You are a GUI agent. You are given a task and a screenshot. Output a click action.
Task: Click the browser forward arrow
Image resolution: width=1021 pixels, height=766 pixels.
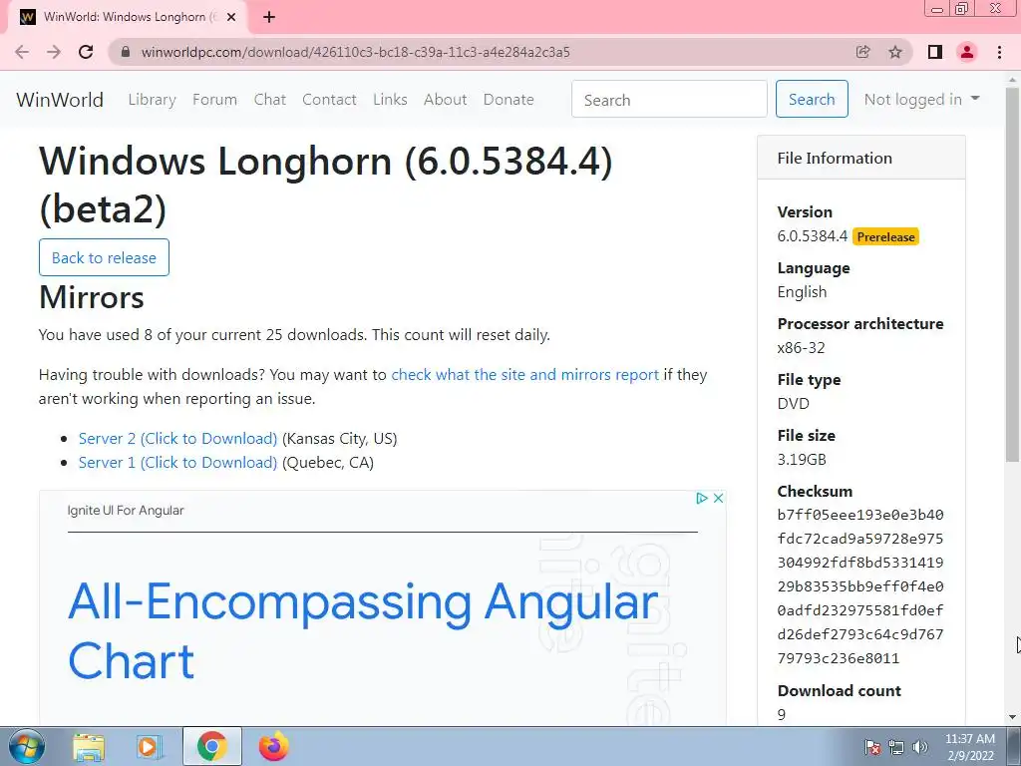point(54,52)
